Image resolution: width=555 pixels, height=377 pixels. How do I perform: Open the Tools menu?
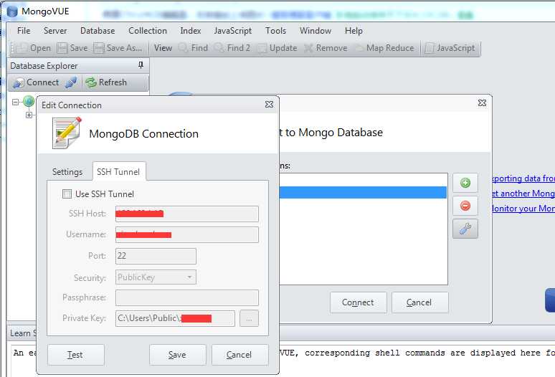click(x=275, y=31)
